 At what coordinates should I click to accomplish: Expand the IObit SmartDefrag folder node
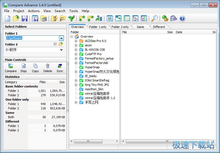(x=76, y=80)
